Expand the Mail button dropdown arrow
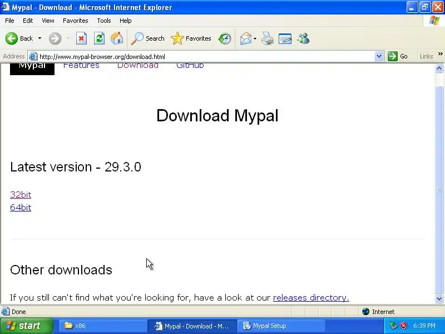 click(255, 38)
